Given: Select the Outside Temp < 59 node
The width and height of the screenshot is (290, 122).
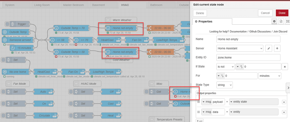Looking at the screenshot, I should click(x=71, y=52).
